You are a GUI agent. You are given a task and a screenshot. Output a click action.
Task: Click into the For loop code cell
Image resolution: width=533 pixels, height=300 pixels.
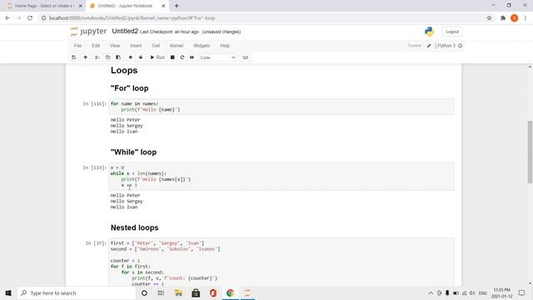(x=281, y=107)
